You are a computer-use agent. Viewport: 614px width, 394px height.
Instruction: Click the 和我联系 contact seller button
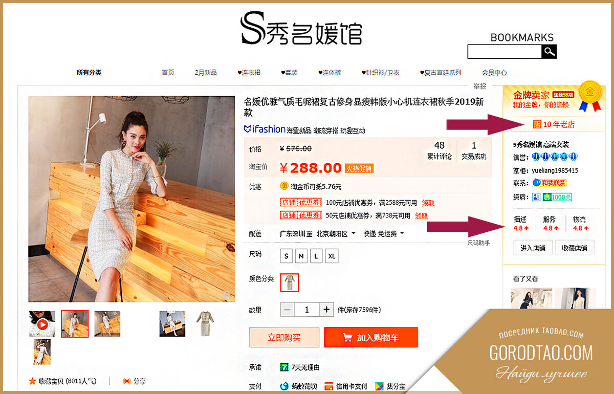[550, 183]
